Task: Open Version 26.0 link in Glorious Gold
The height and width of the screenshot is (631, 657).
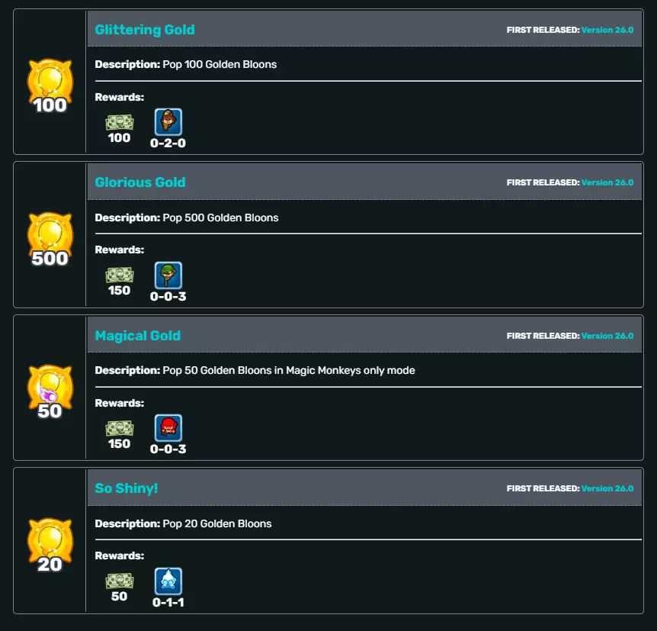Action: (607, 182)
